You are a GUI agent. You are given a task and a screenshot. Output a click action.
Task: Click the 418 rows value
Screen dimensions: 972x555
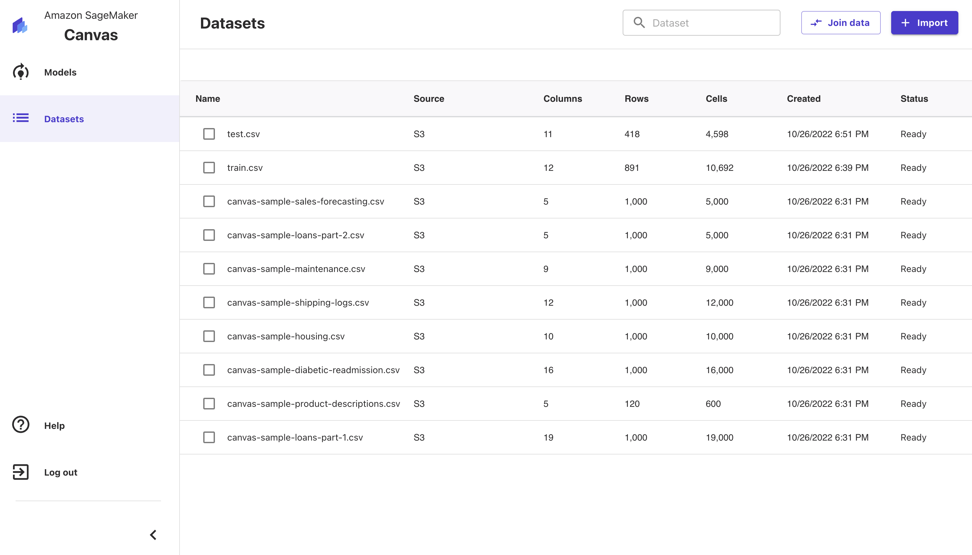[x=632, y=134]
